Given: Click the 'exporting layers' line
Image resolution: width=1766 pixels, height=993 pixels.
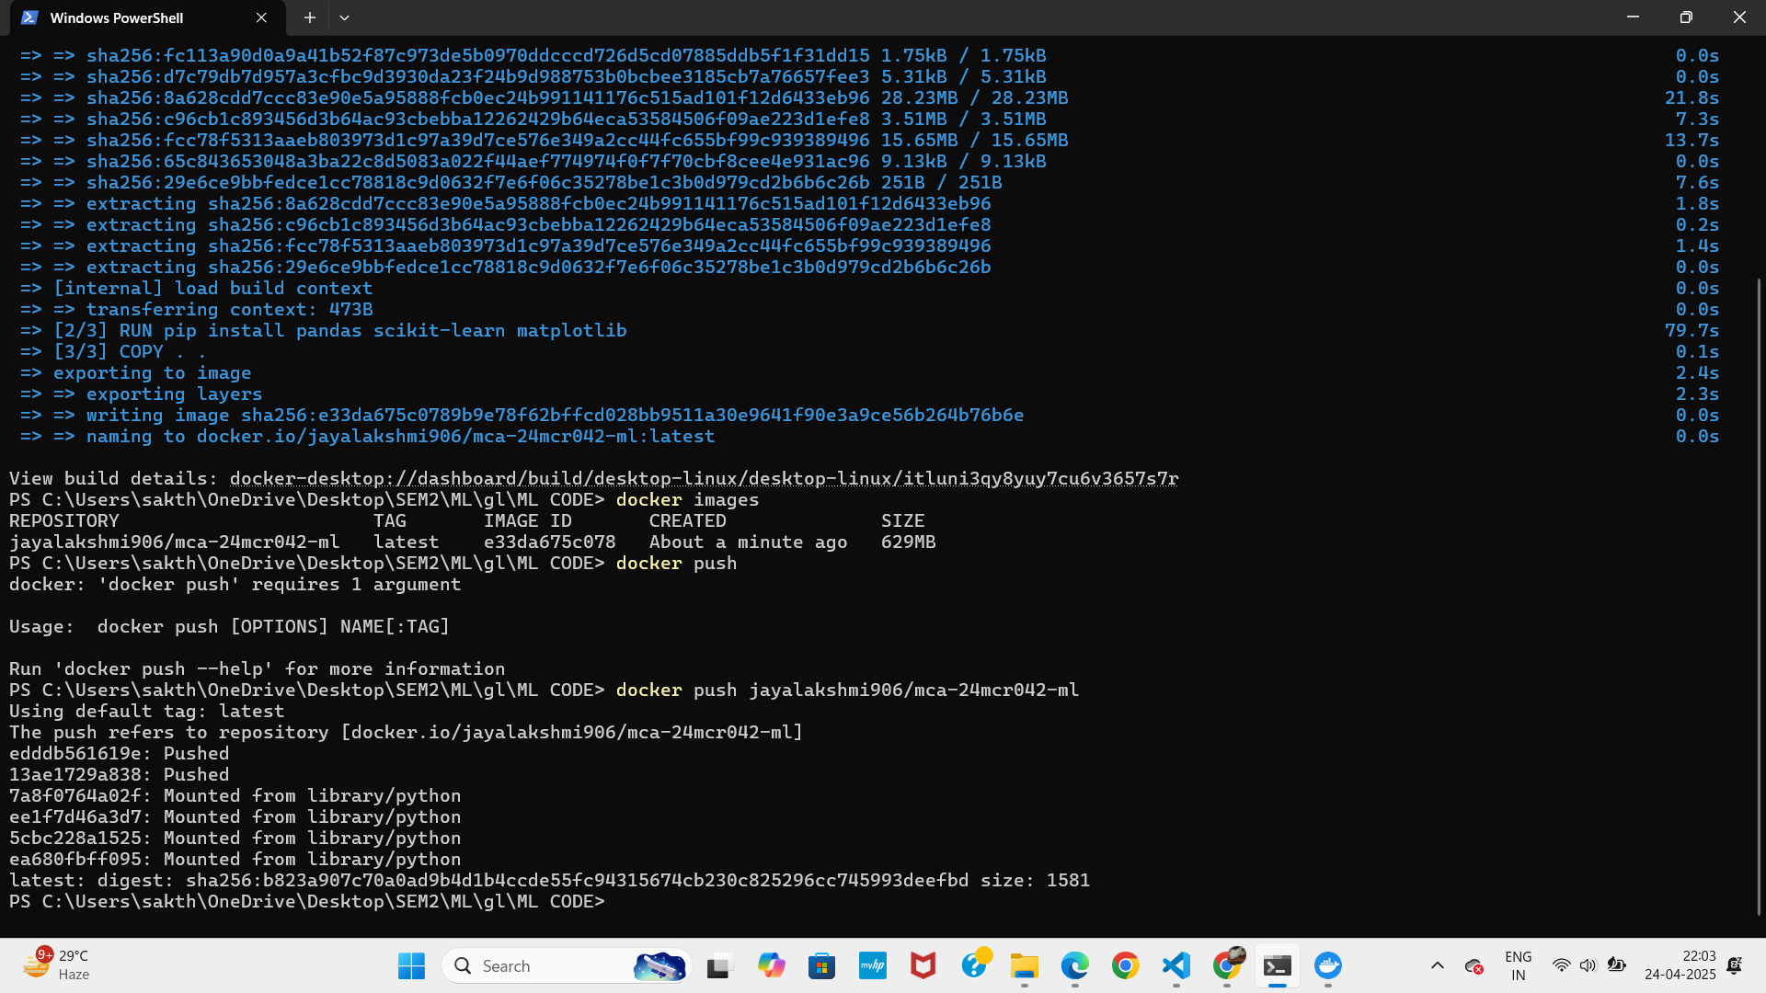Looking at the screenshot, I should (141, 394).
